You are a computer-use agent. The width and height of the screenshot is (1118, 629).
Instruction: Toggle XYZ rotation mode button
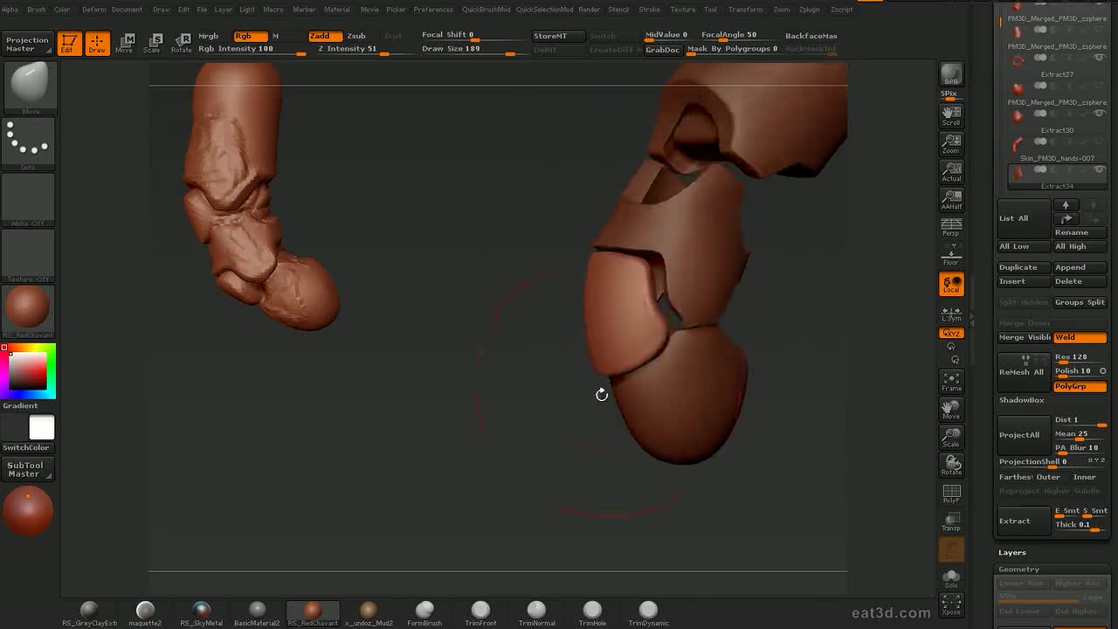pos(951,334)
